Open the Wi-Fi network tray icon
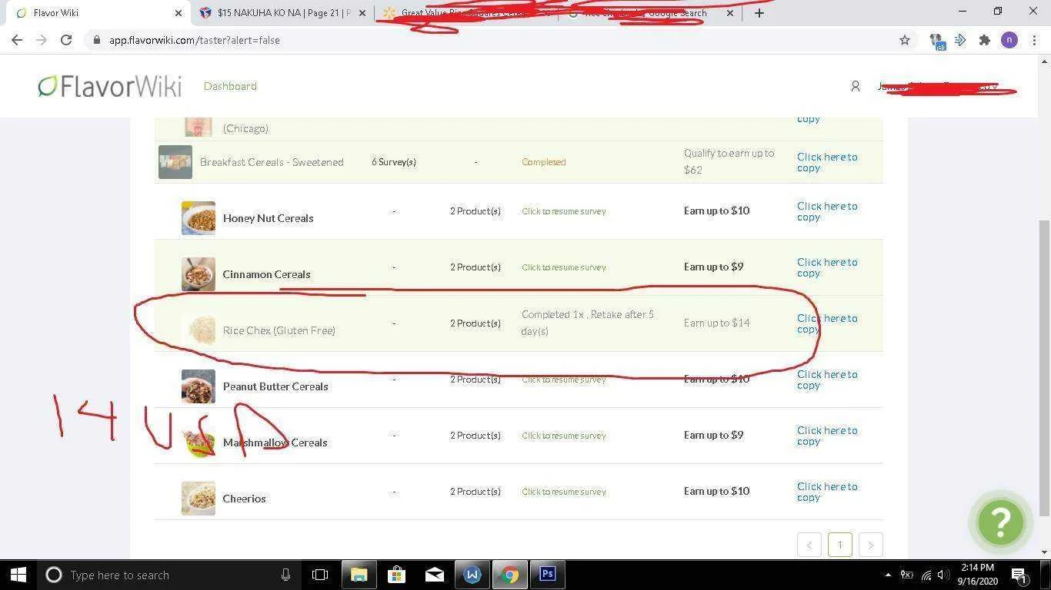 pos(926,575)
